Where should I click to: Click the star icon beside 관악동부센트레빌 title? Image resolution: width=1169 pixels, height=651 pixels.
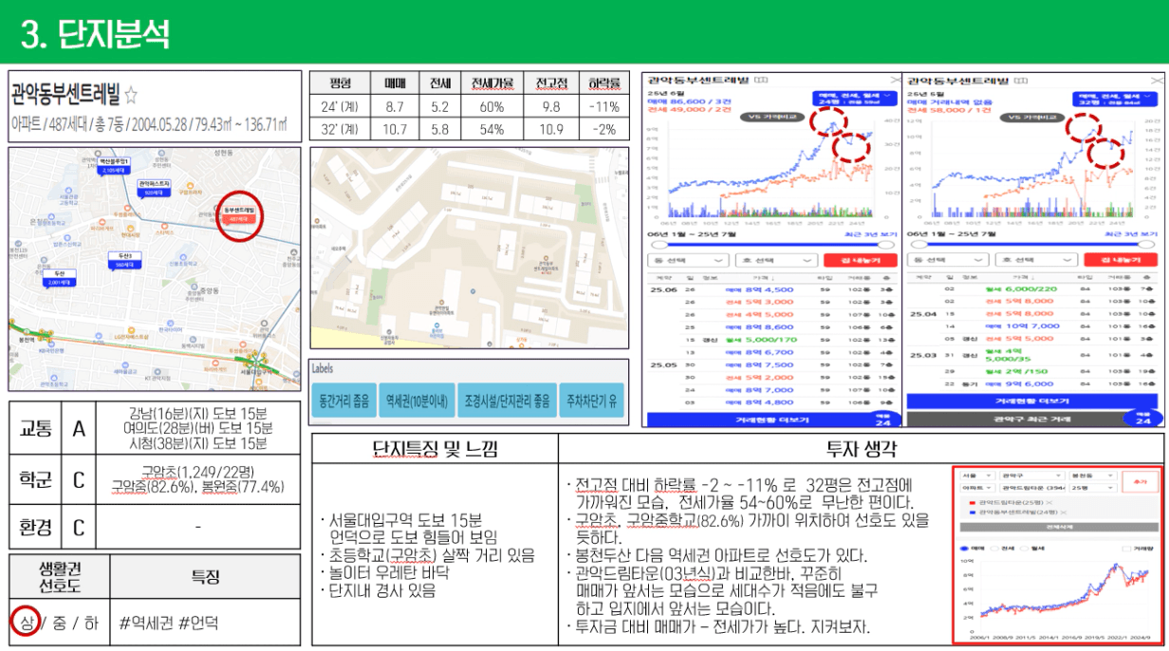(131, 95)
